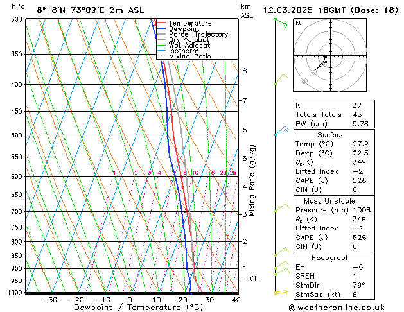This screenshot has width=404, height=312.
Task: Click the weatheronline.co.uk copyright text
Action: pyautogui.click(x=337, y=308)
